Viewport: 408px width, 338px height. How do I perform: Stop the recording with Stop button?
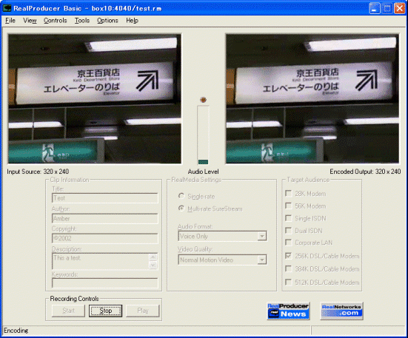(x=106, y=311)
